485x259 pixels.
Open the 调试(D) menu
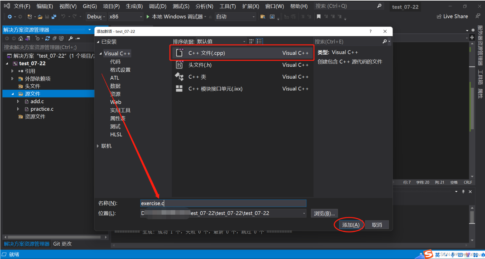(158, 6)
